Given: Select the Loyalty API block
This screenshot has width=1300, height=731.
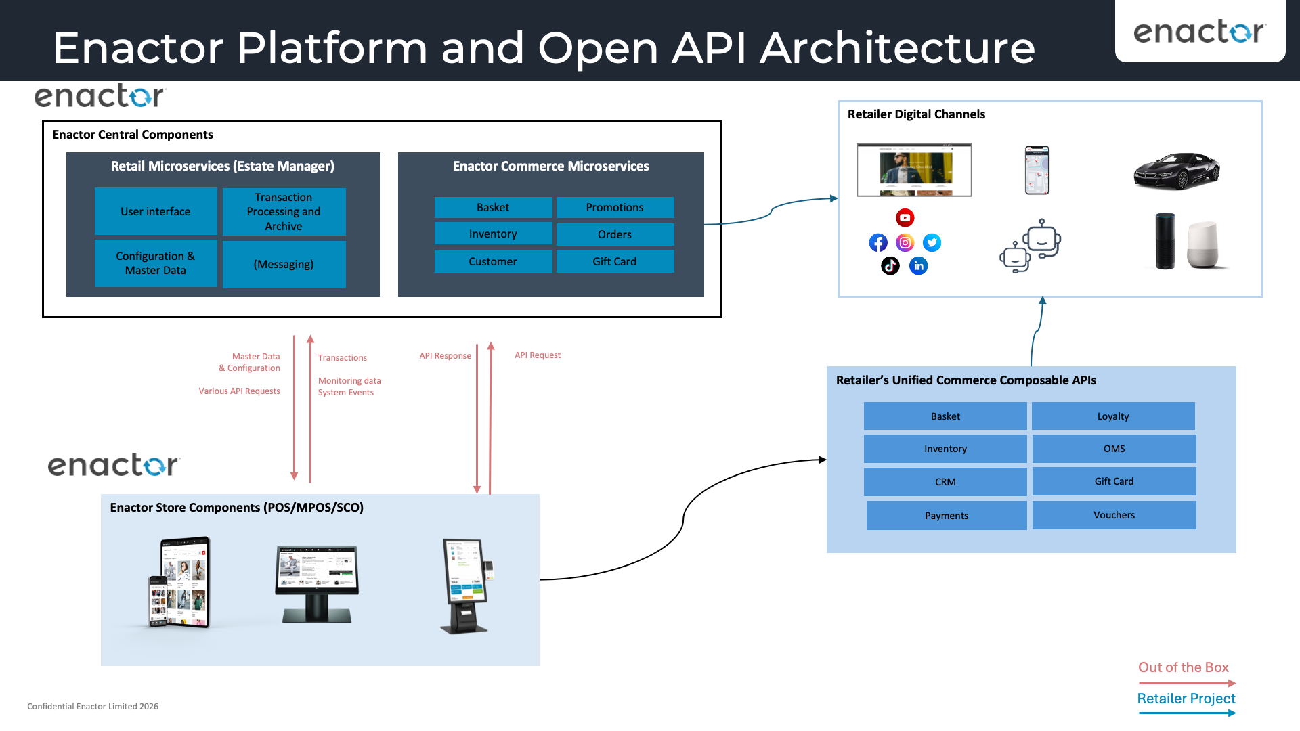Looking at the screenshot, I should (x=1113, y=416).
